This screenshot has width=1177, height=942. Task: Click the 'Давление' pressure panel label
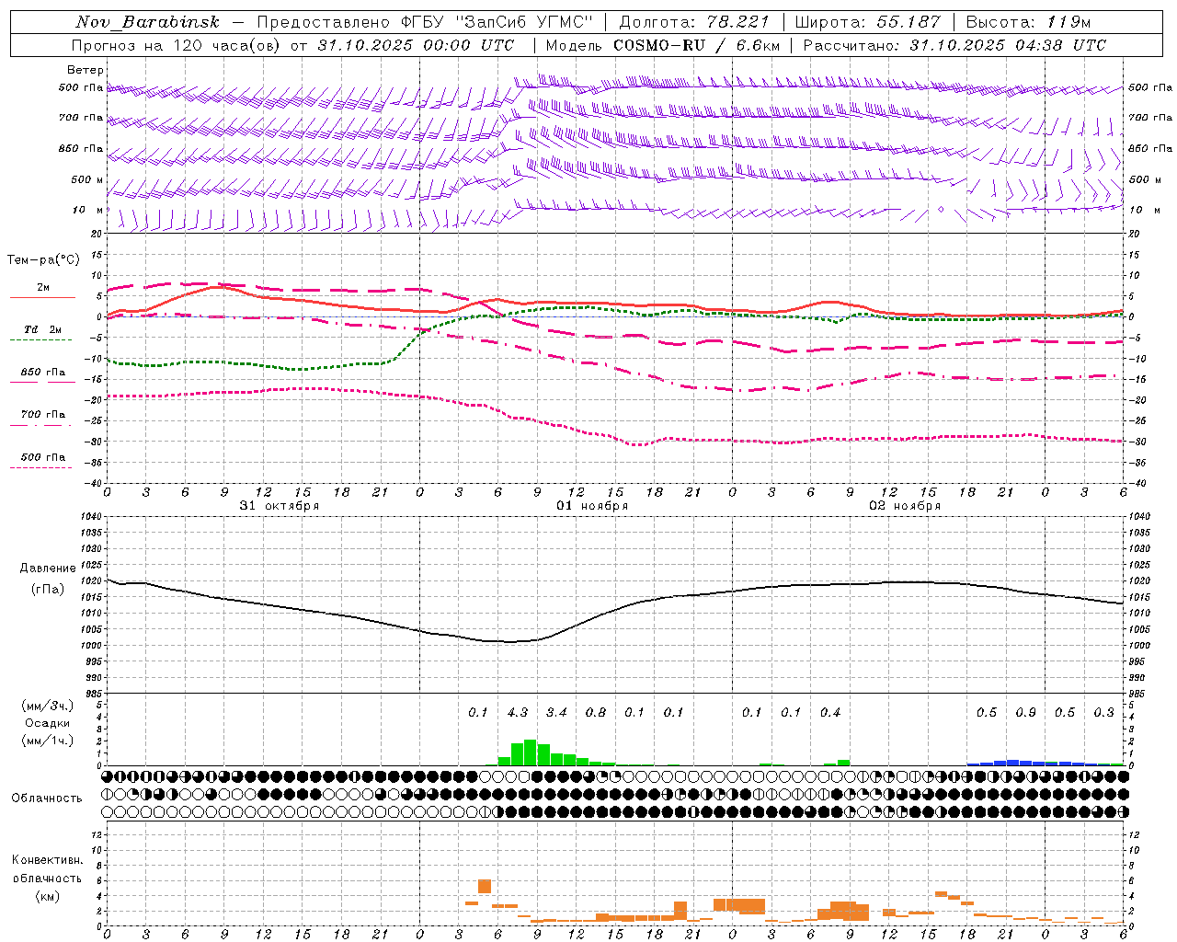(48, 569)
